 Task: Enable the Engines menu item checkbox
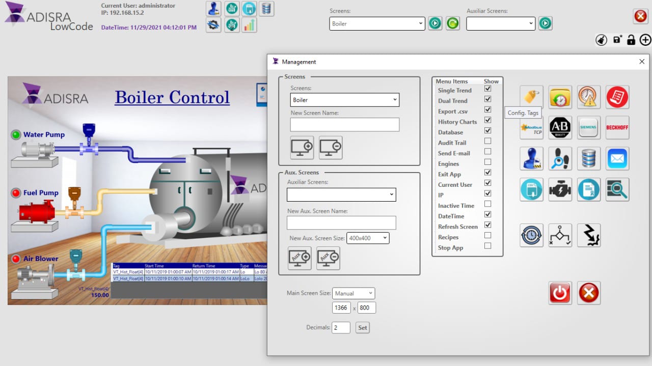487,162
